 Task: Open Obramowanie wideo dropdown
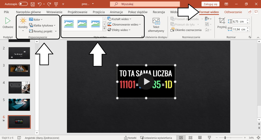pos(124,25)
